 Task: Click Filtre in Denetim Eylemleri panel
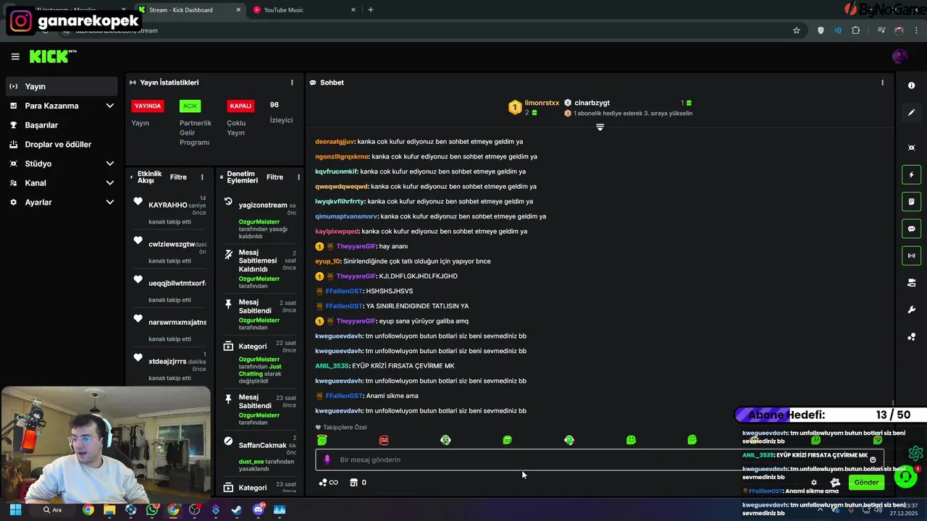coord(274,177)
